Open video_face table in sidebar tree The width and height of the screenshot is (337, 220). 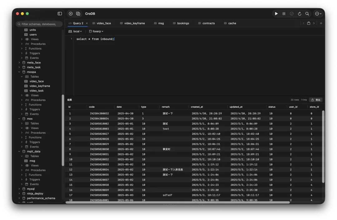(37, 81)
